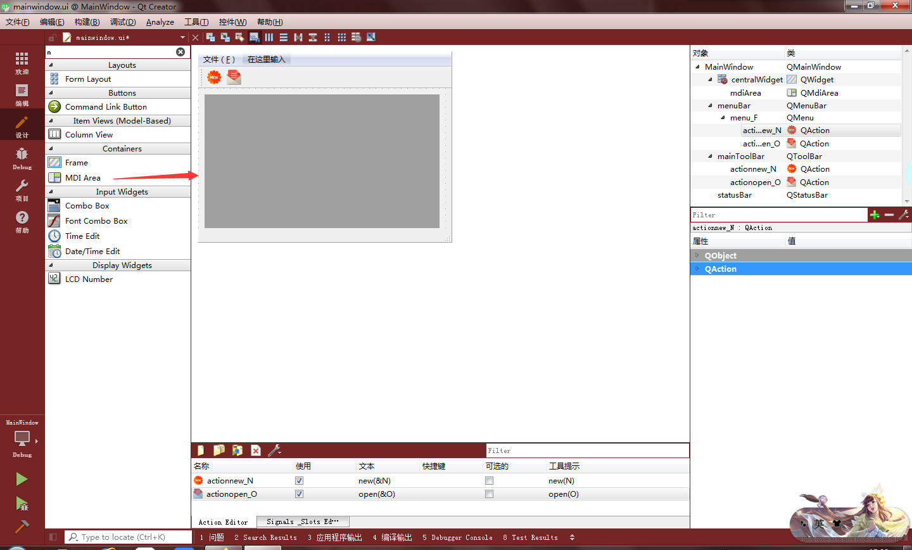This screenshot has height=550, width=912.
Task: Open the Run button in the left sidebar
Action: 21,479
